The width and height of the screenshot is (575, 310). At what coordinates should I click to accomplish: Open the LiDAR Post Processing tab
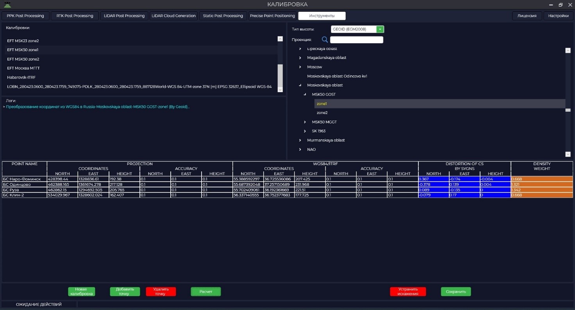pos(125,16)
